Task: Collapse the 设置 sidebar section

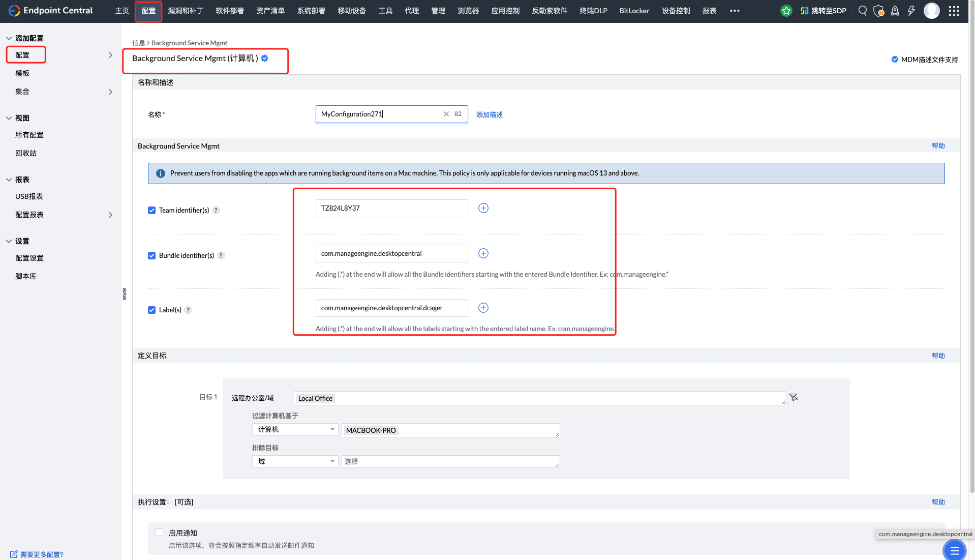Action: pyautogui.click(x=9, y=241)
